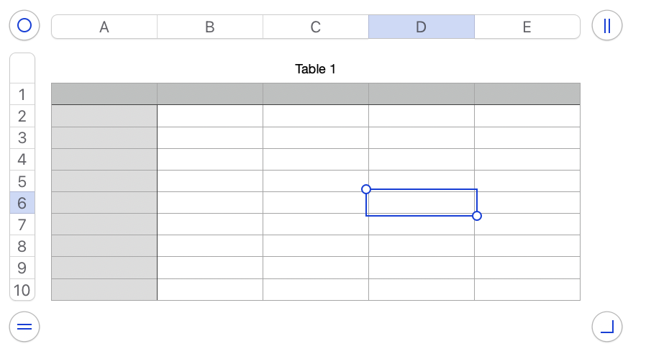Click the gray cell A4

(104, 160)
